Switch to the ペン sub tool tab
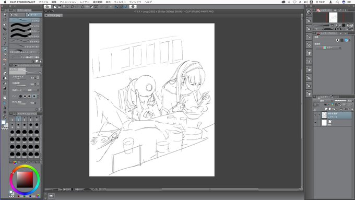 (x=17, y=15)
